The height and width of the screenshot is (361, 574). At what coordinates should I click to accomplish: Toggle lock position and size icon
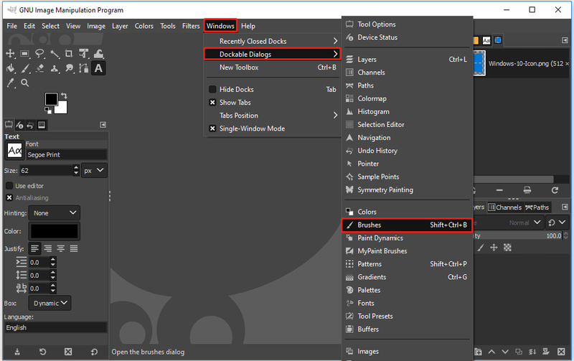pos(494,248)
